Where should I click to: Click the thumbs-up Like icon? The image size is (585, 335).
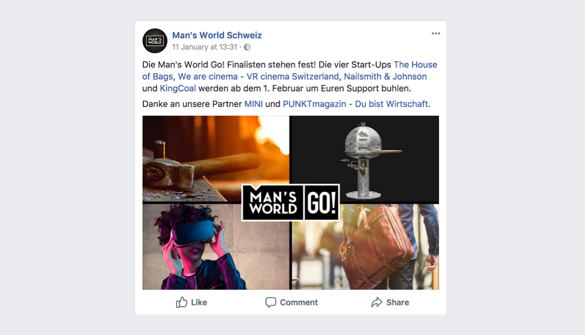coord(181,302)
